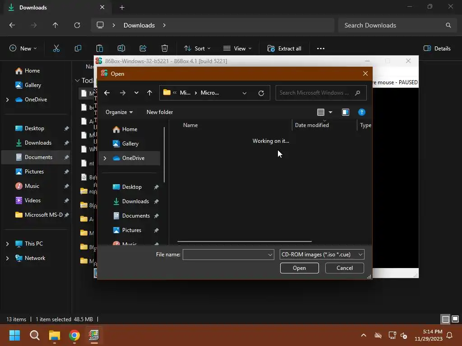Screen dimensions: 462x346
Task: Toggle the Details pane in File Explorer
Action: (437, 49)
